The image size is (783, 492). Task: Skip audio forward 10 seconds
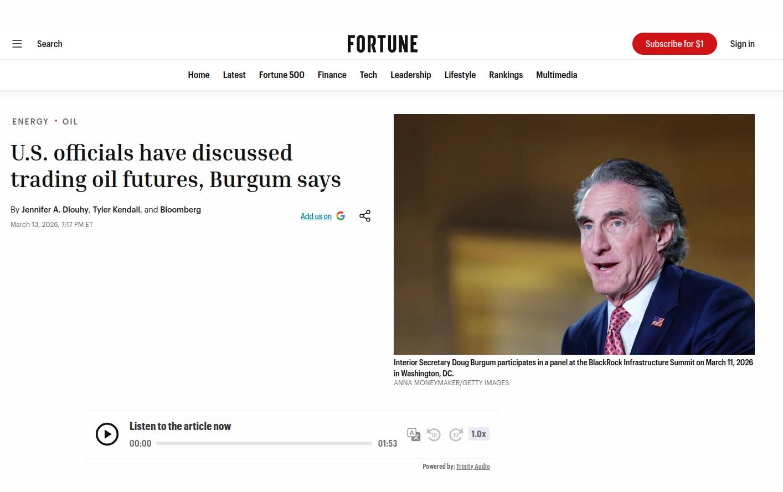tap(456, 434)
